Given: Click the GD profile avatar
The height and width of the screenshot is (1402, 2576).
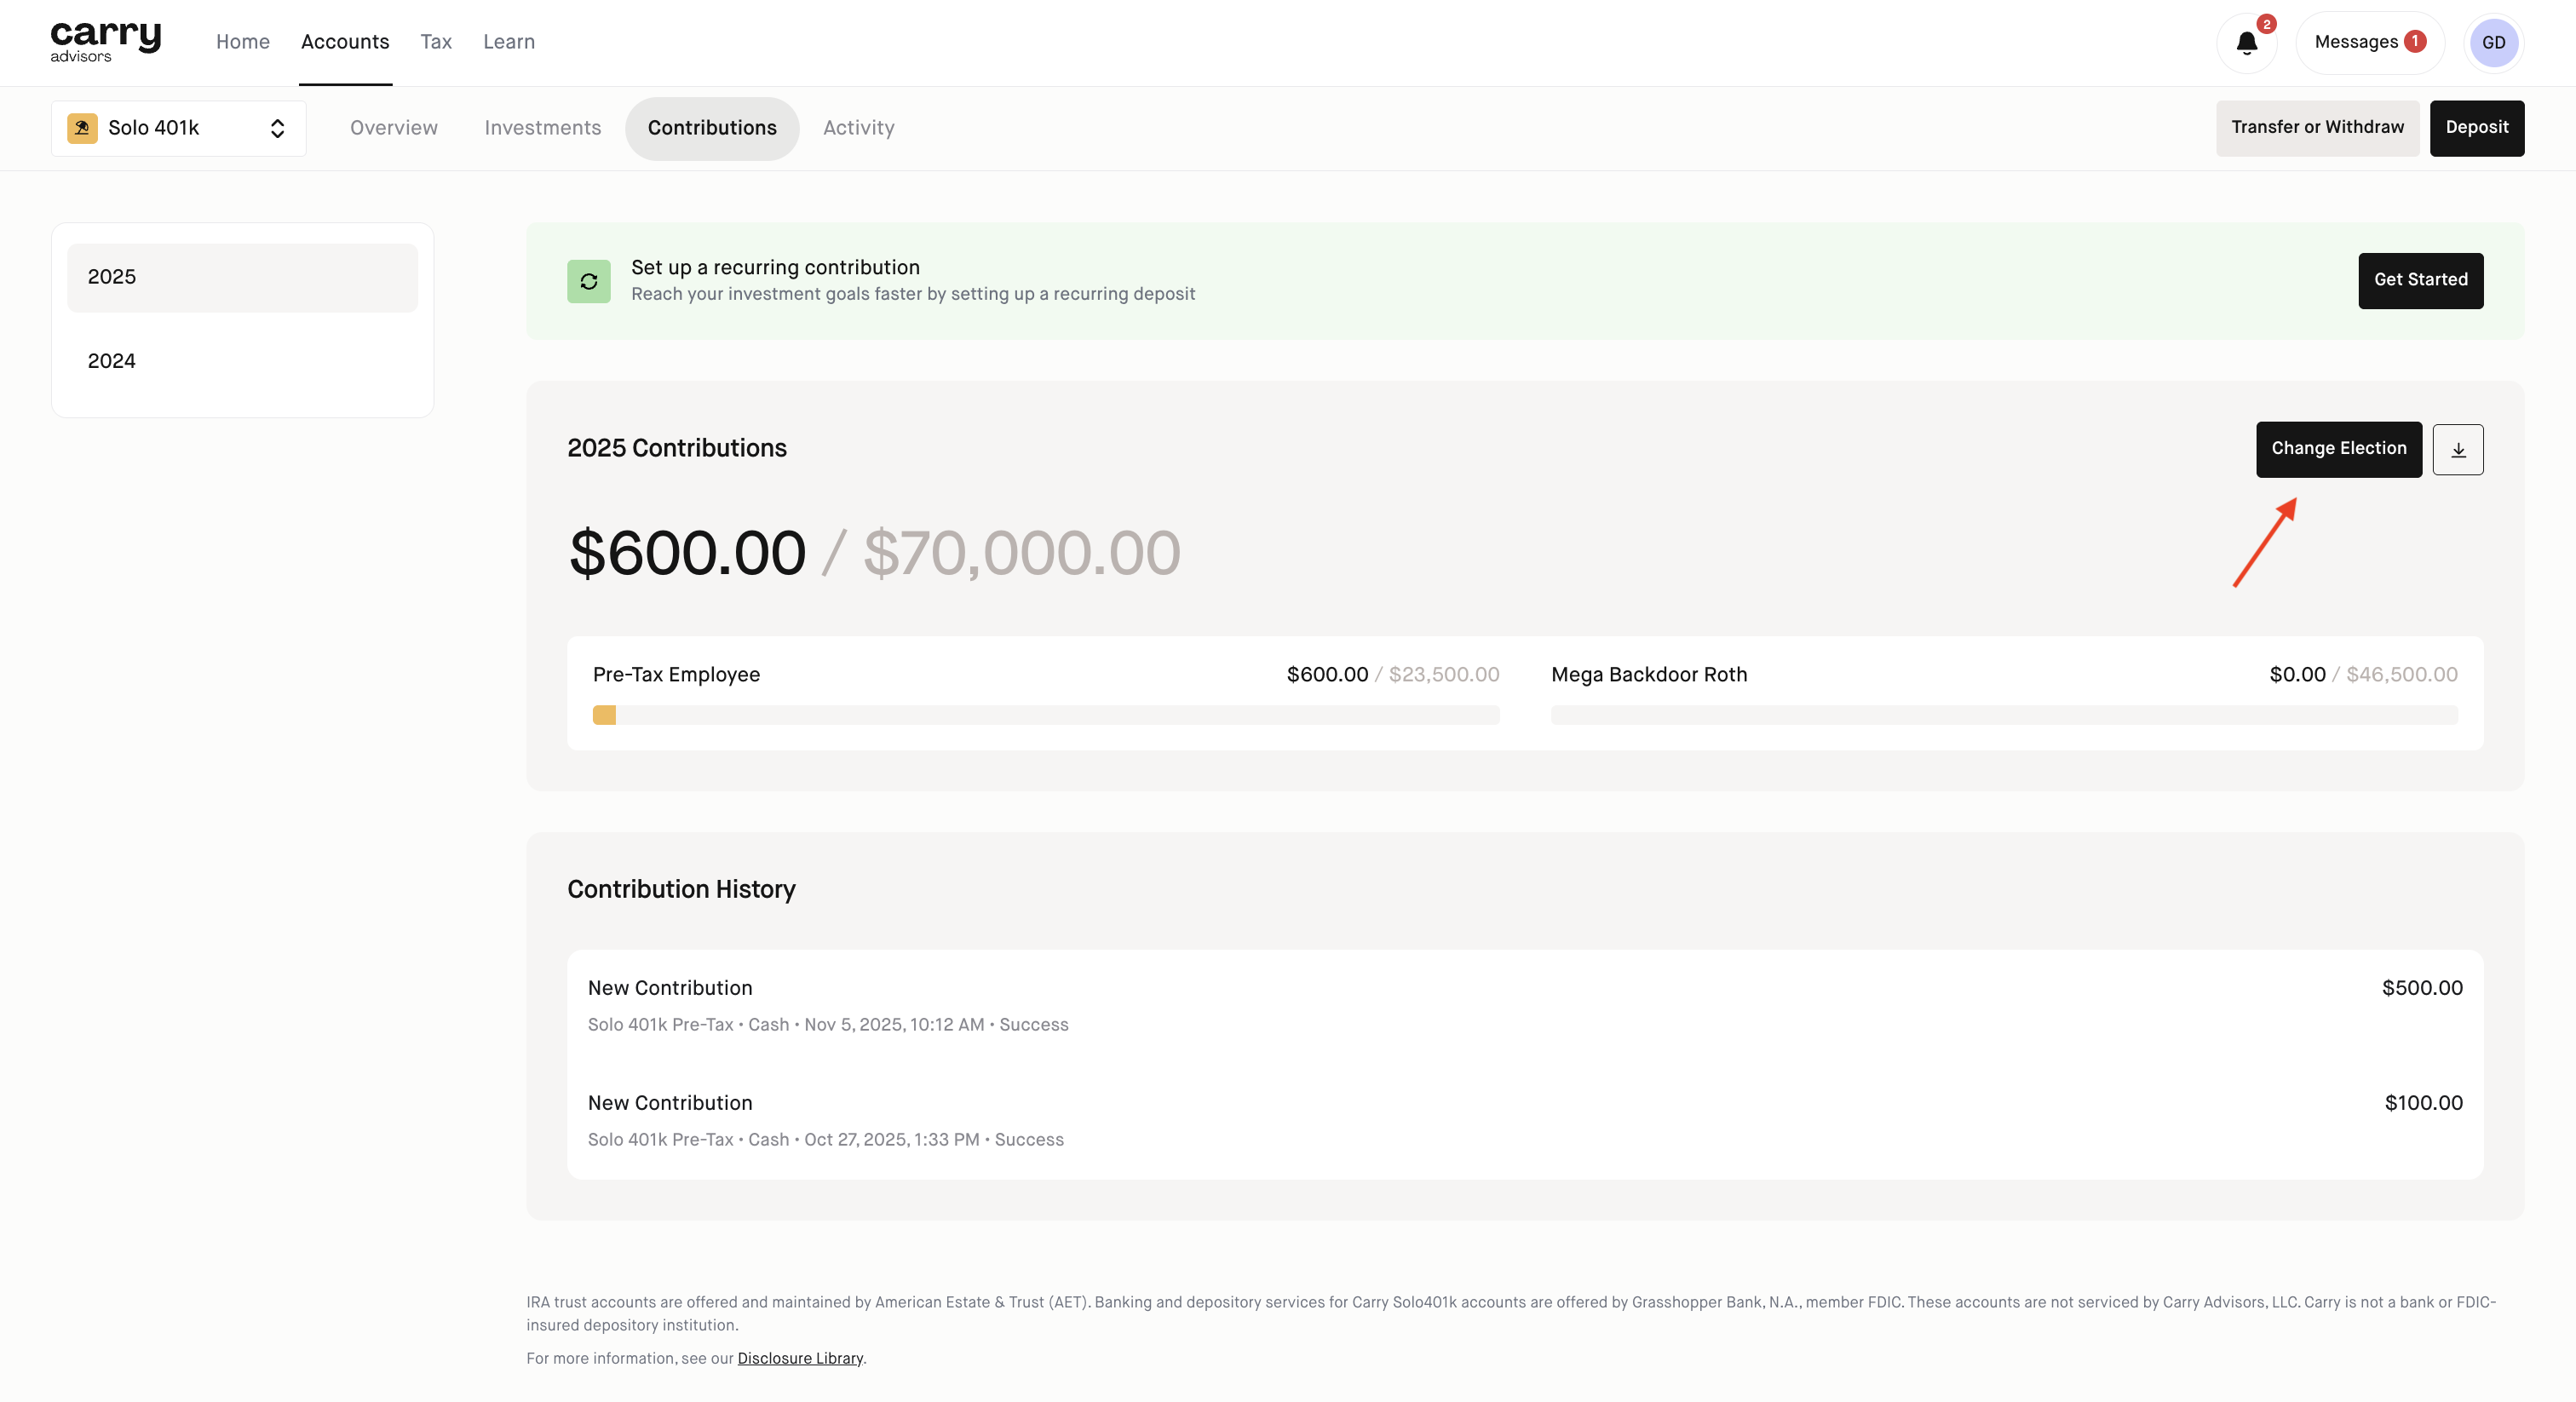Looking at the screenshot, I should click(x=2493, y=43).
